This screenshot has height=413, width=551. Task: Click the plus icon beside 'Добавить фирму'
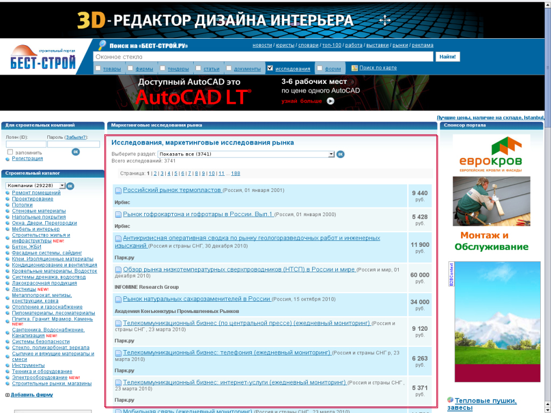[x=8, y=395]
